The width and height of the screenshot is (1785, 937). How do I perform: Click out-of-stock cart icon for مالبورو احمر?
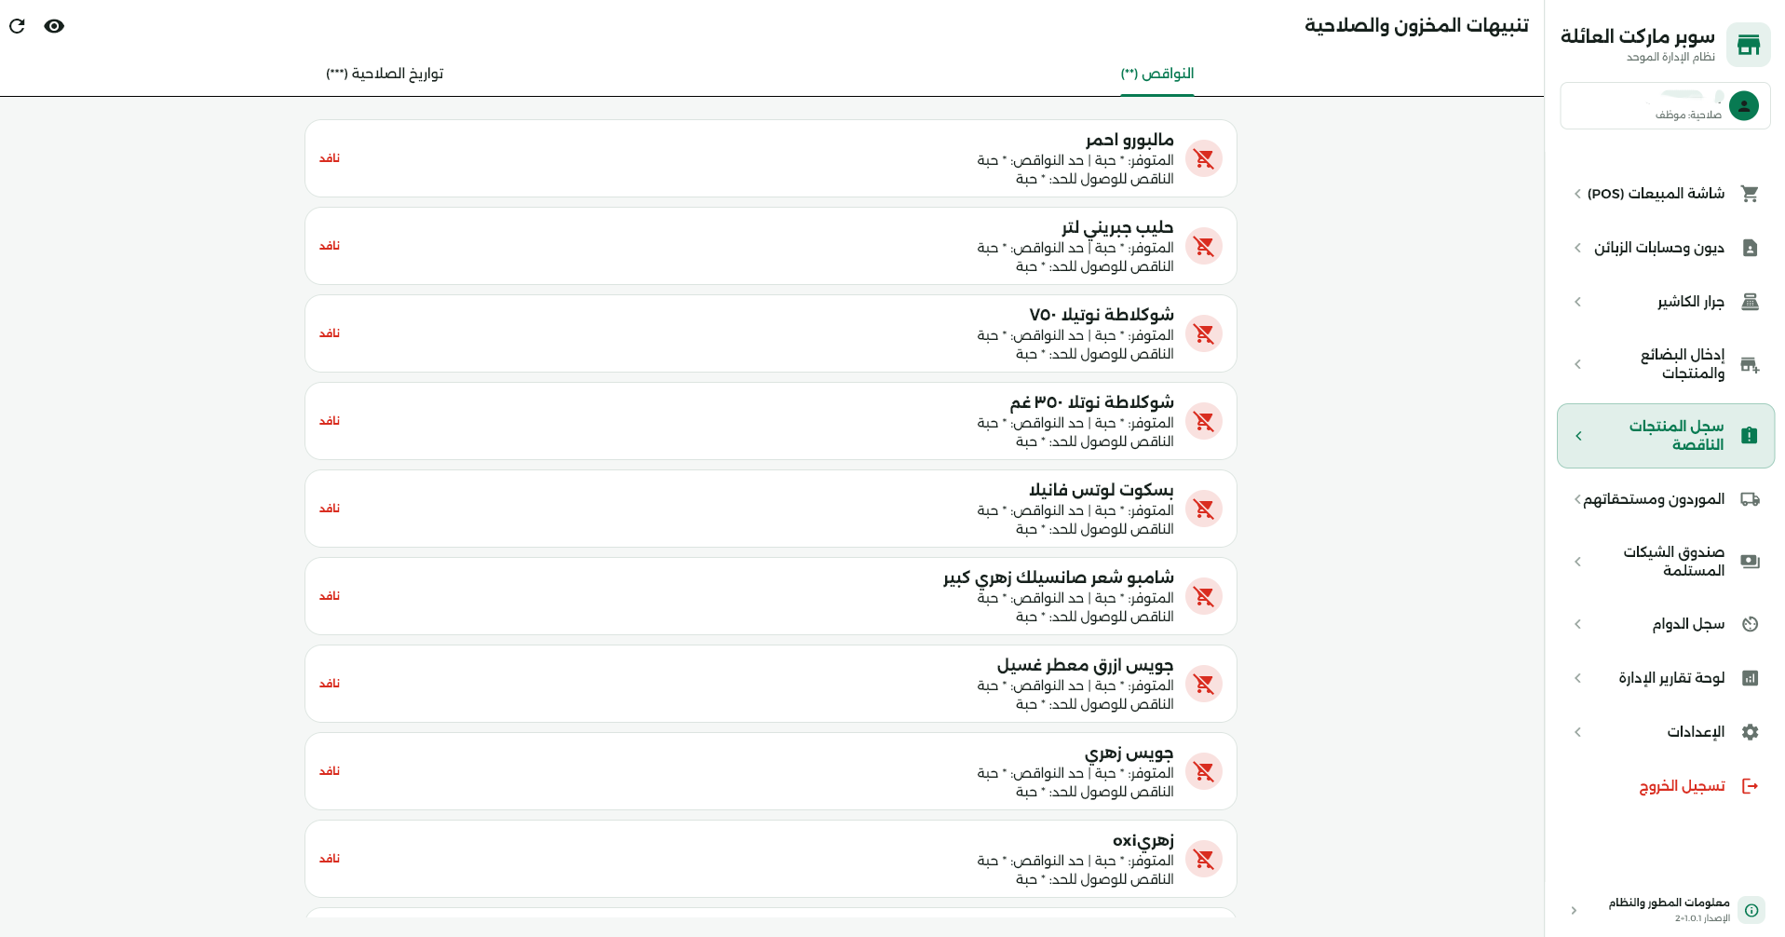(1204, 158)
